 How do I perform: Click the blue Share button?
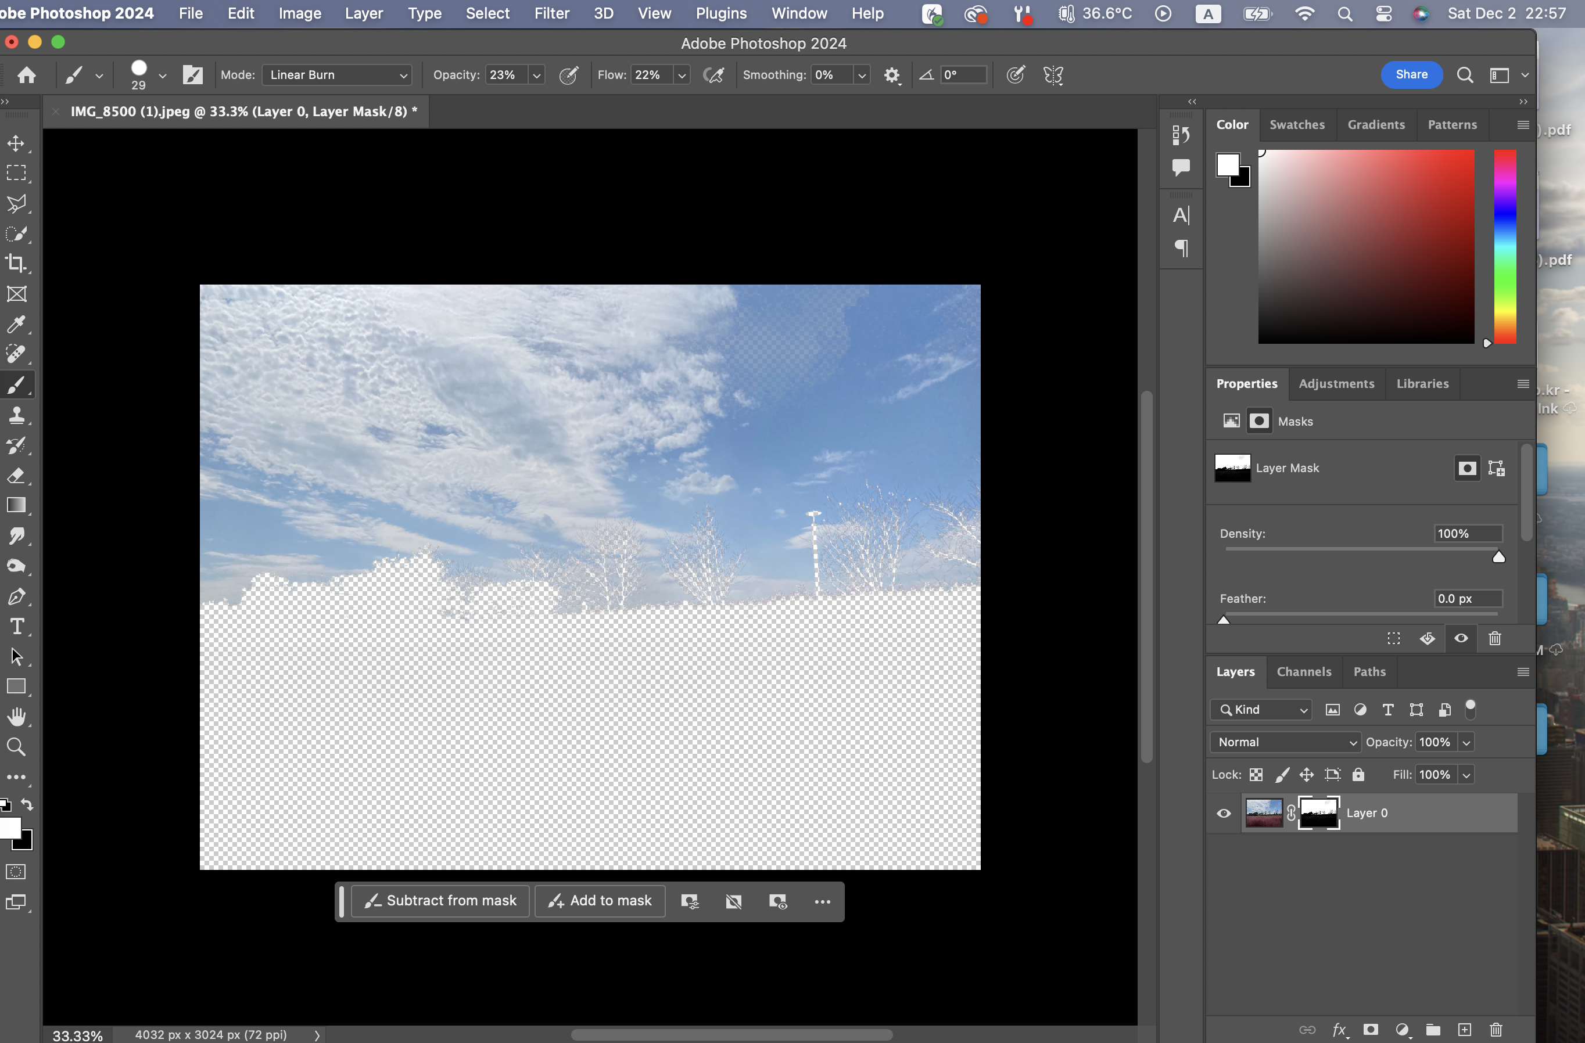coord(1411,74)
